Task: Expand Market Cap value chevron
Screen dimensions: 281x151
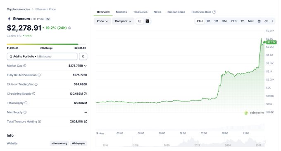Action: point(85,66)
